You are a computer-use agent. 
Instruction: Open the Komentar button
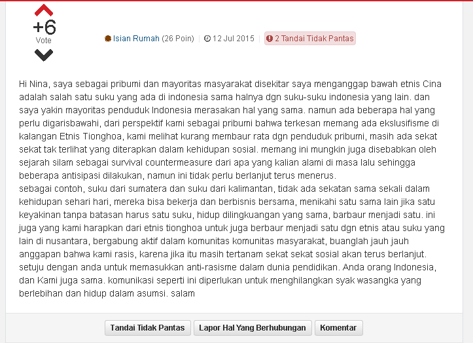338,327
